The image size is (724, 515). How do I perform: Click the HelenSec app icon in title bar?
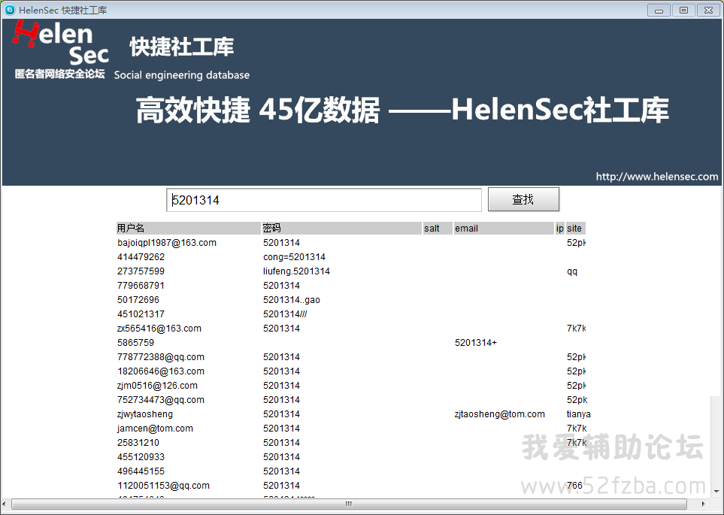[x=10, y=10]
